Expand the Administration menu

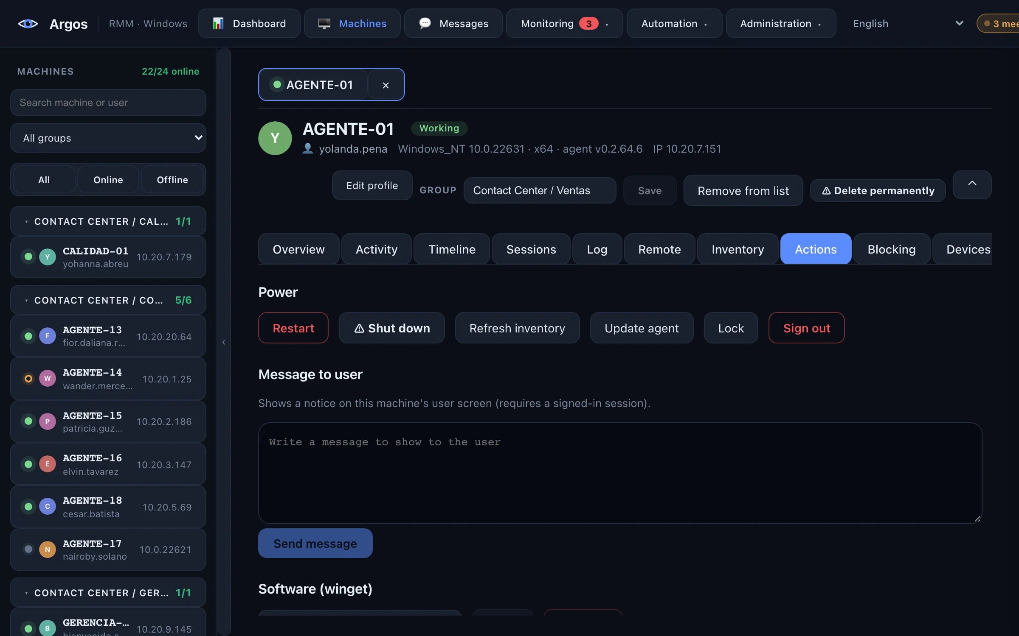pyautogui.click(x=781, y=24)
